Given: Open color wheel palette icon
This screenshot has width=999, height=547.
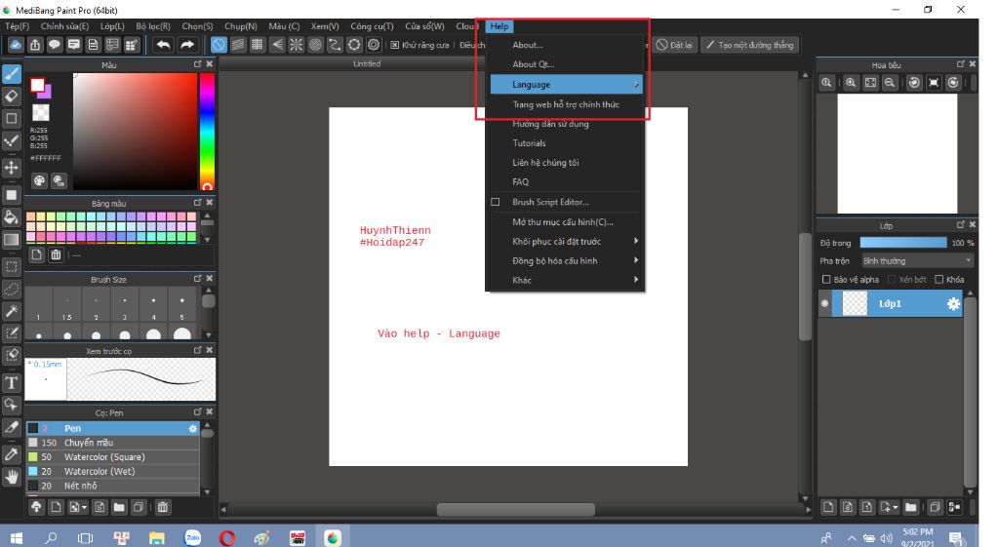Looking at the screenshot, I should pos(39,180).
